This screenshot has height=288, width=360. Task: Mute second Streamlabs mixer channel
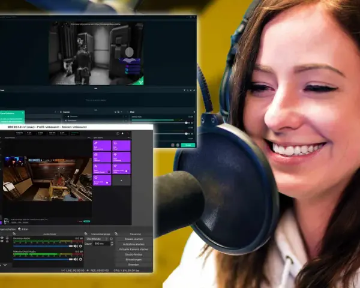point(189,134)
